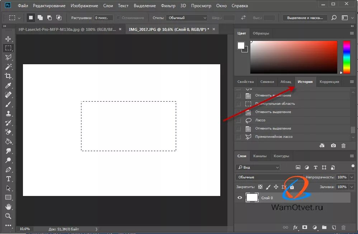Viewport: 358px width, 234px height.
Task: Click the foreground color swatch
Action: tap(241, 46)
